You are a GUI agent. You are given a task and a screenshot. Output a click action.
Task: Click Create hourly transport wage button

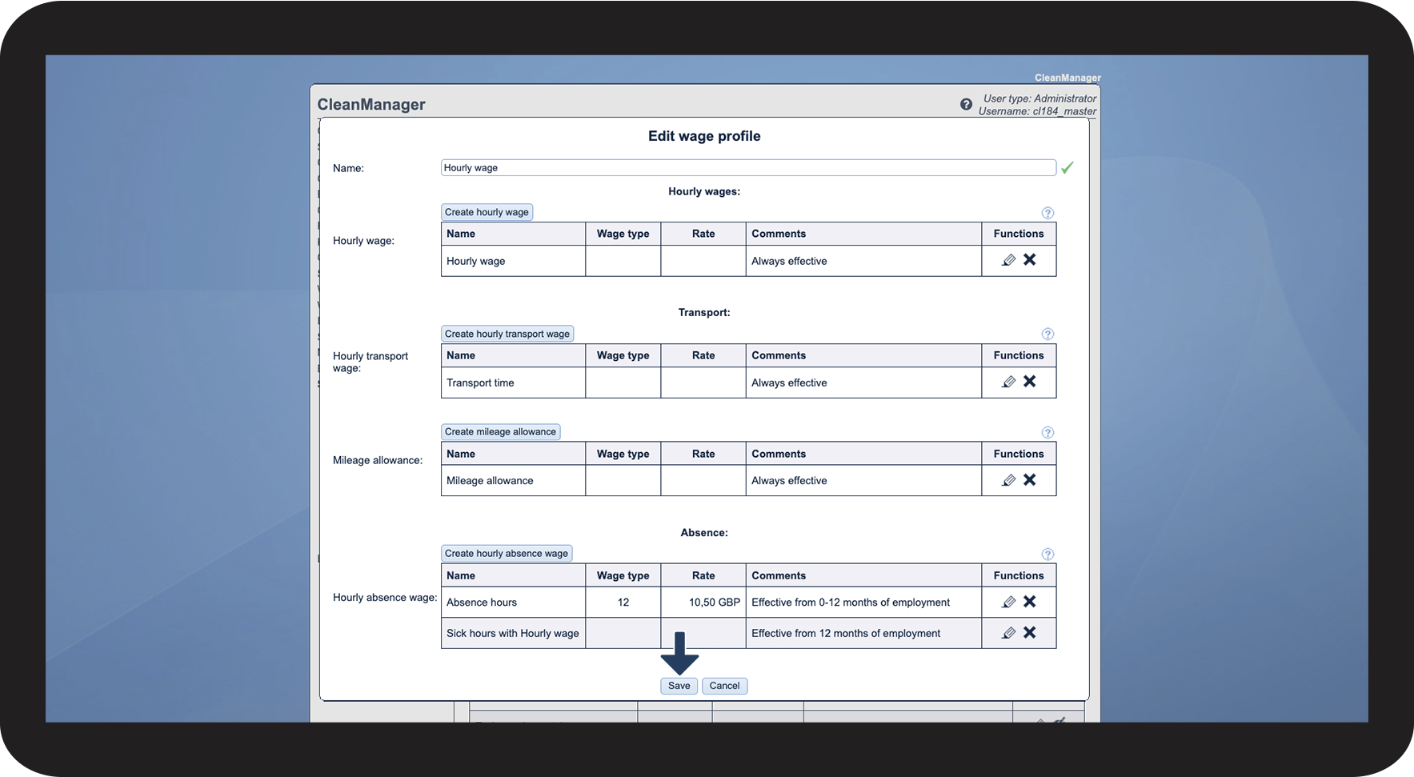coord(507,334)
